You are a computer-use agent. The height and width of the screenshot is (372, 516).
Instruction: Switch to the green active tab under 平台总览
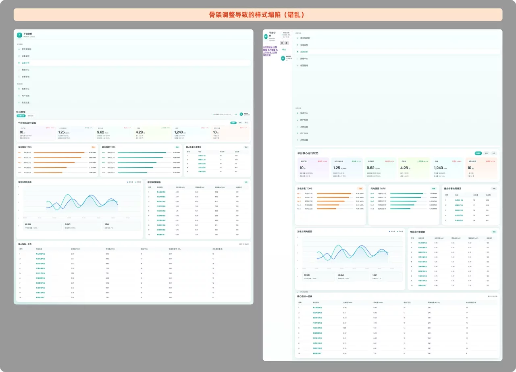click(x=21, y=116)
